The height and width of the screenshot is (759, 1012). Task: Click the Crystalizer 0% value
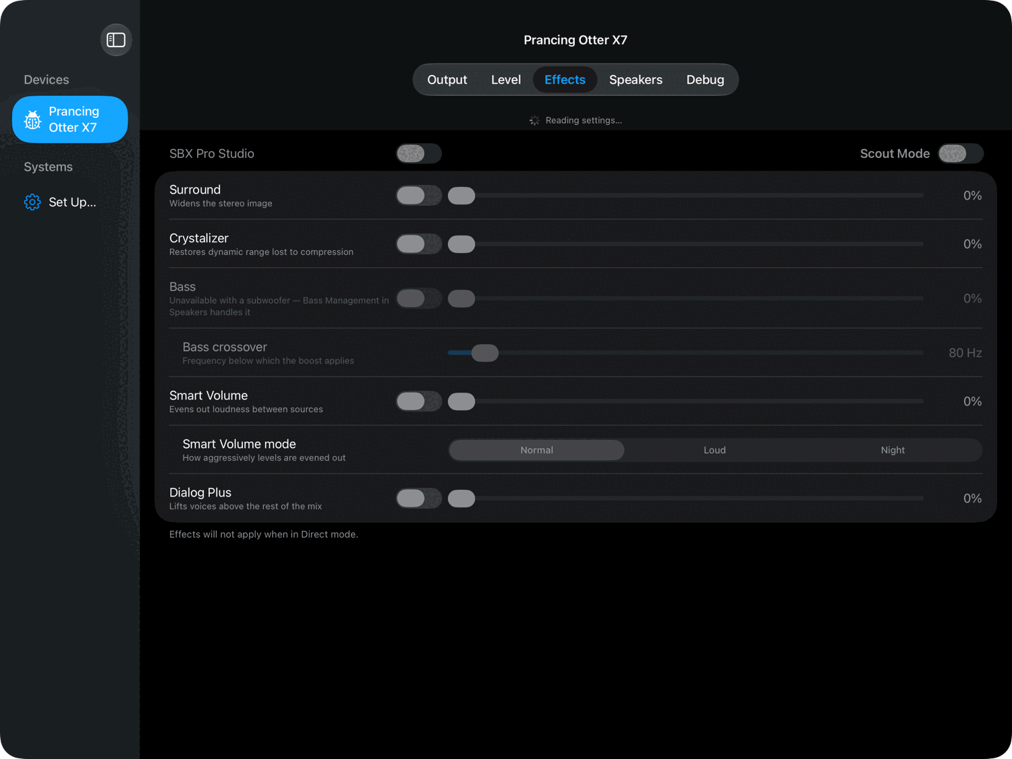[x=972, y=244]
